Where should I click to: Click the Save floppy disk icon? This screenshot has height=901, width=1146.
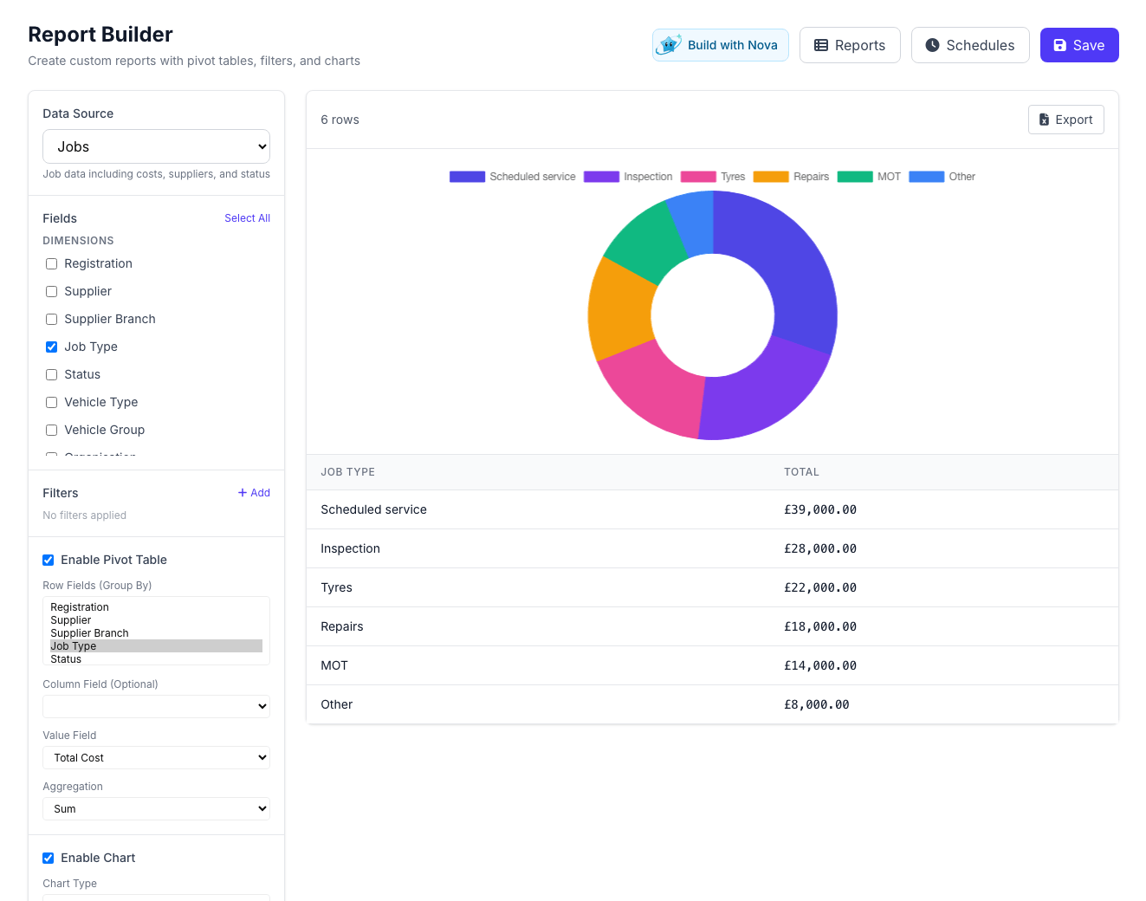click(1059, 45)
